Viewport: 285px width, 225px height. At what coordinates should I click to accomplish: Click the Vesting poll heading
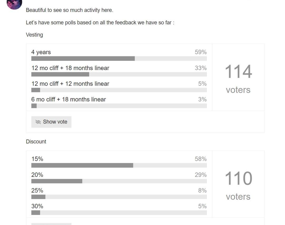tap(34, 35)
